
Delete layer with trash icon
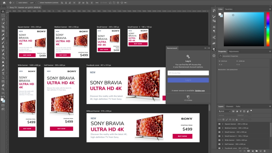tap(265, 151)
